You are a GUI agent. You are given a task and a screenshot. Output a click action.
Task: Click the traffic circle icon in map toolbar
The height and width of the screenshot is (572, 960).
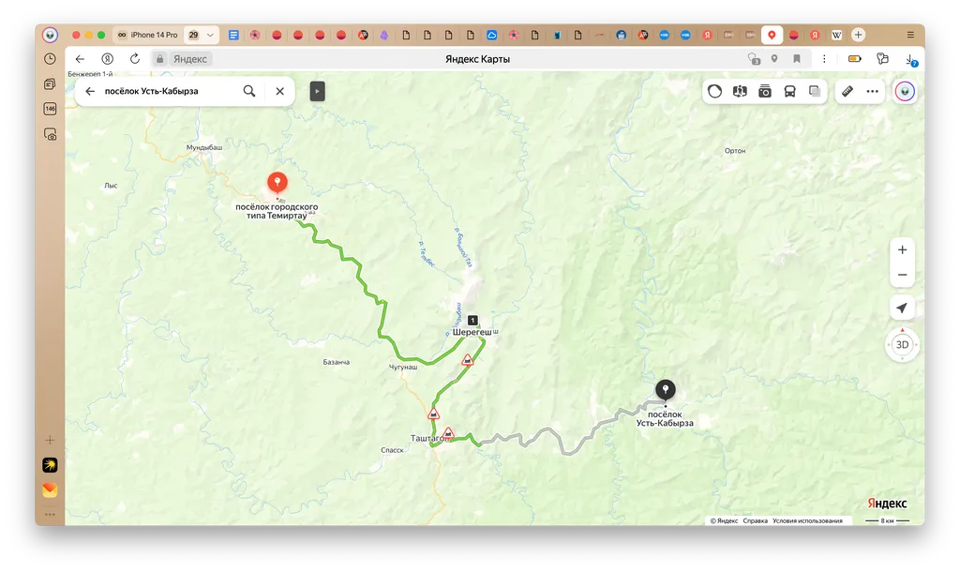point(715,91)
